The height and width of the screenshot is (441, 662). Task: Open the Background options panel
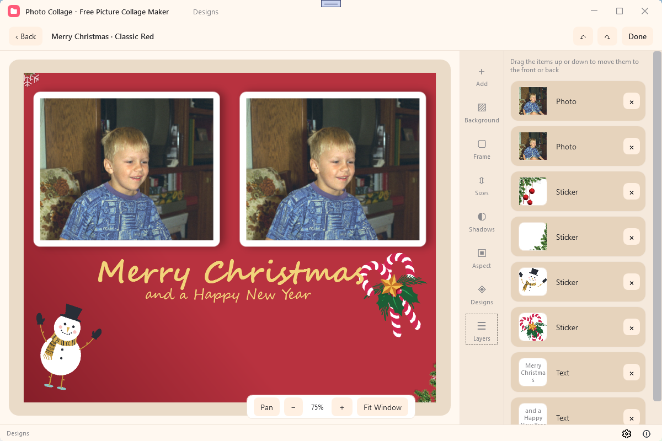coord(482,114)
